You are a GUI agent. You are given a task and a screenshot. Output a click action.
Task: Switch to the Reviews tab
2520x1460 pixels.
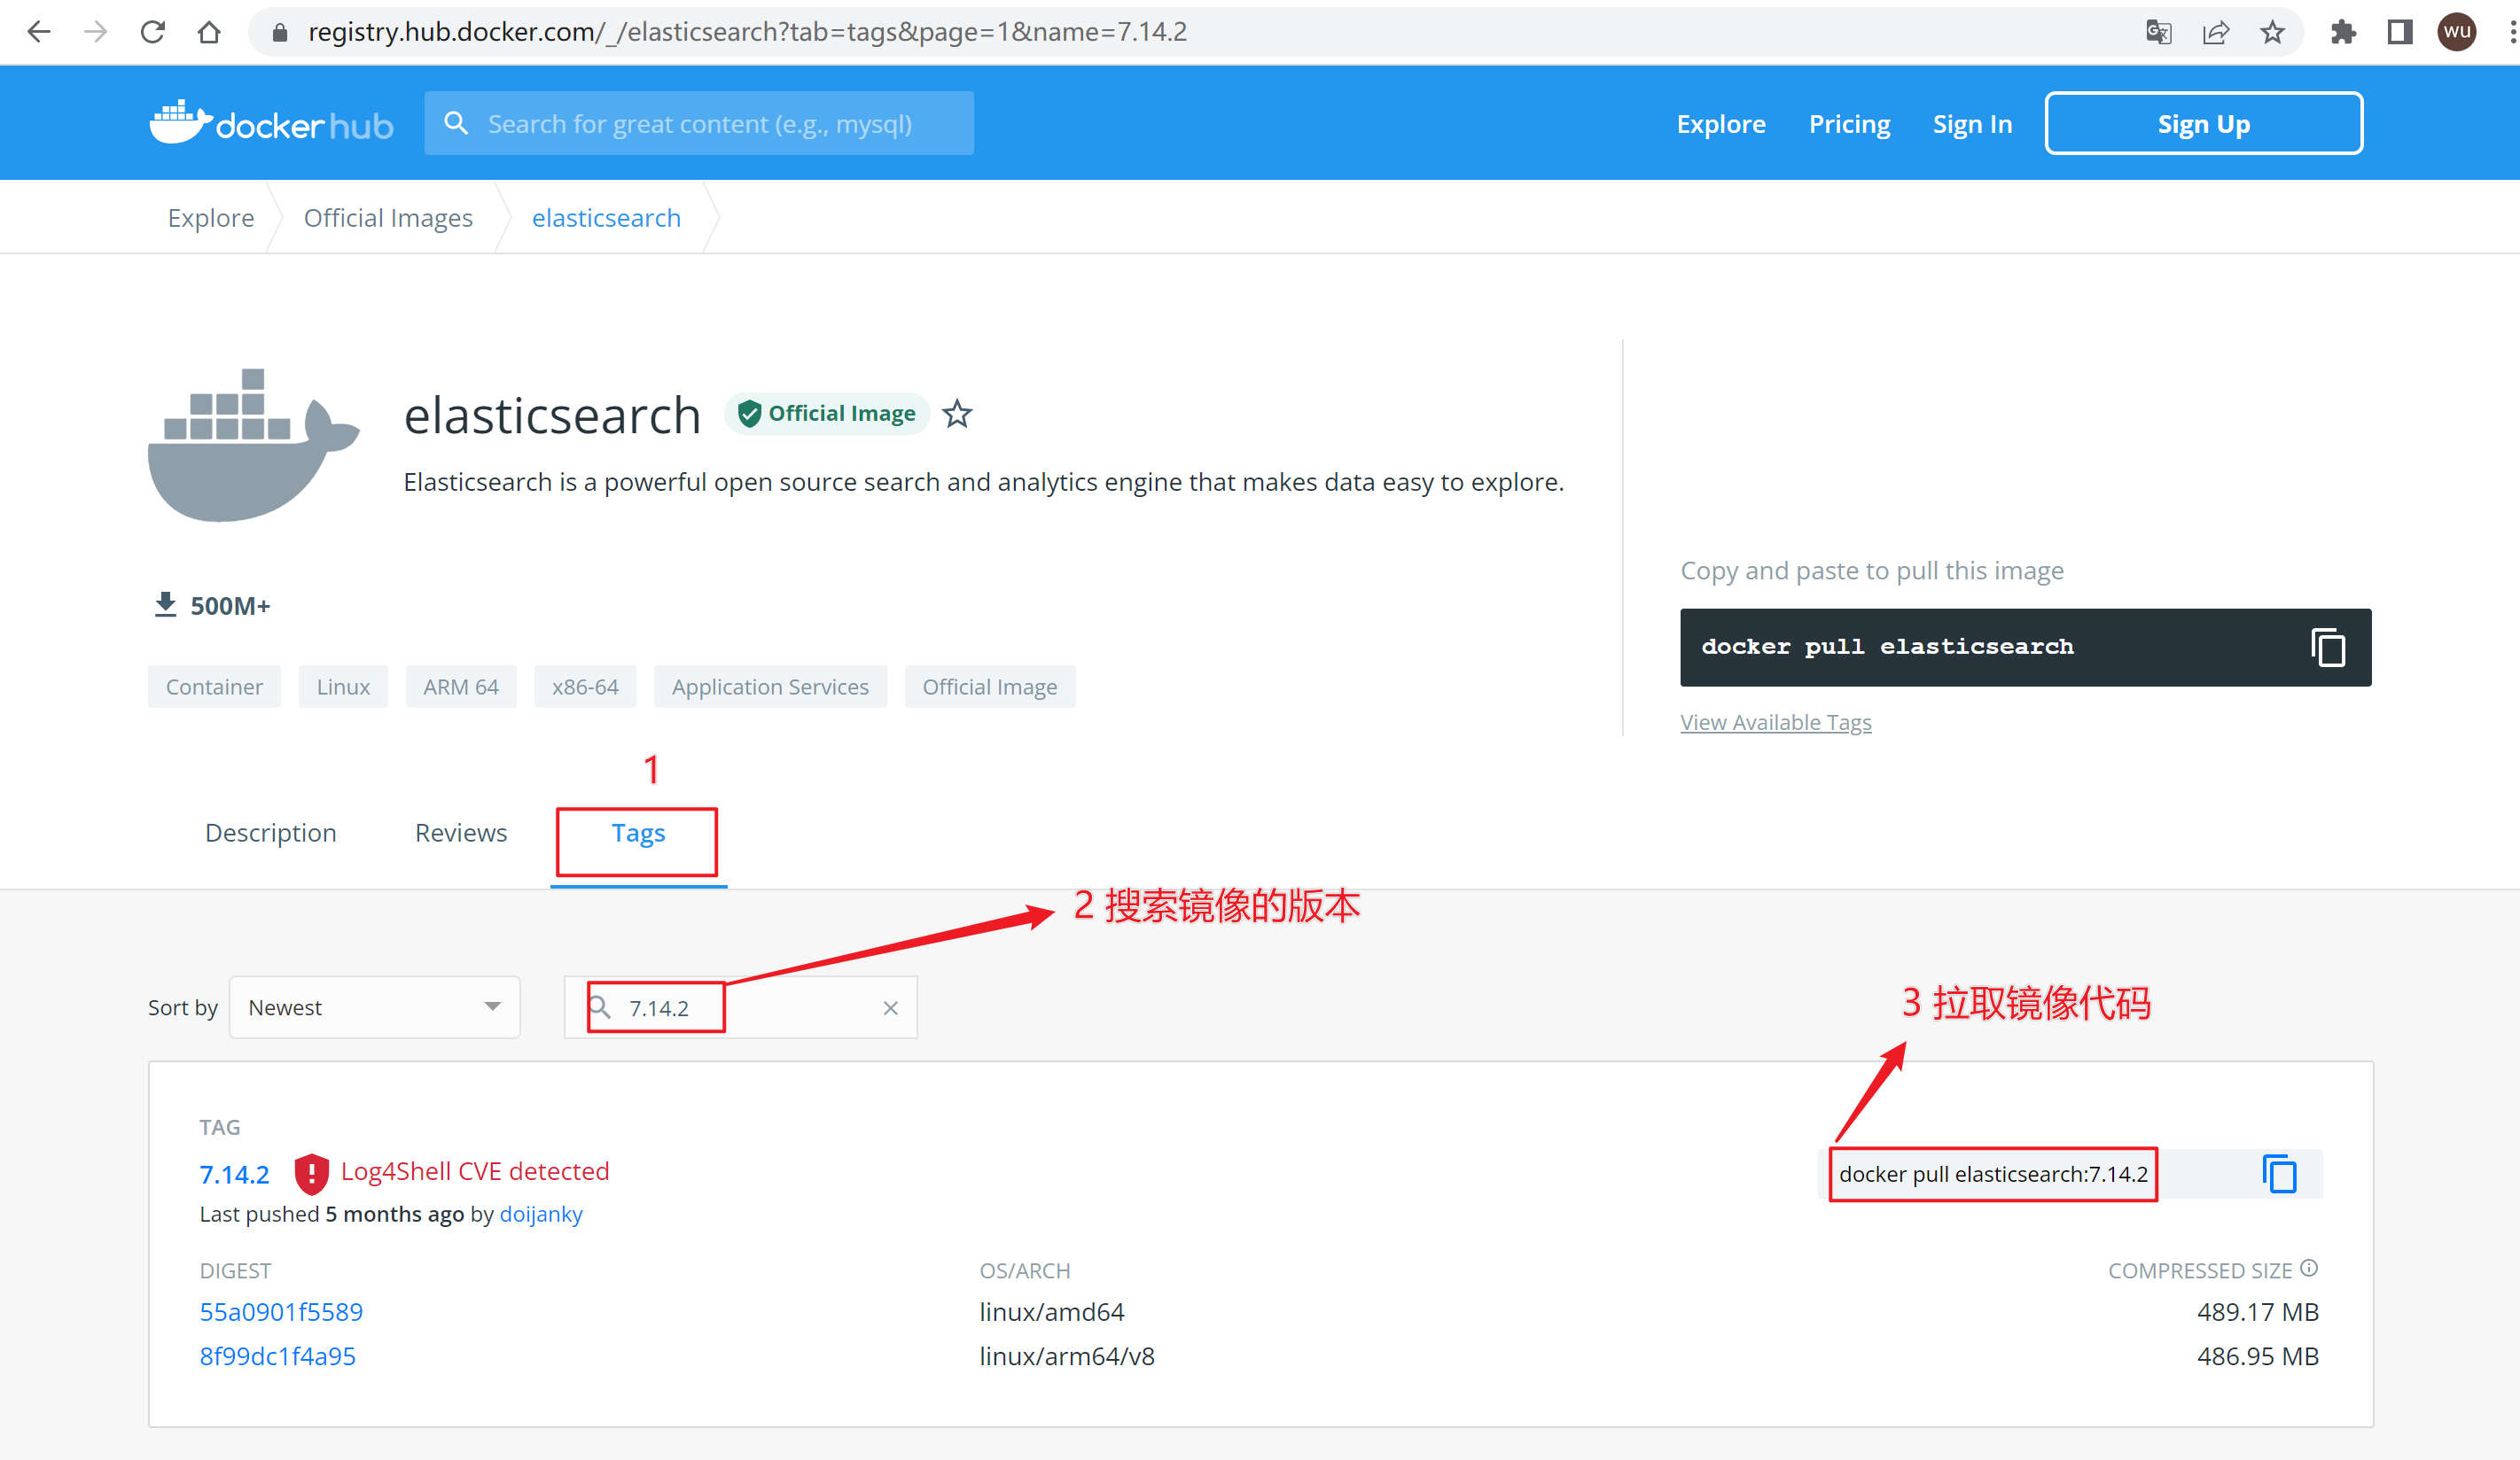point(460,833)
